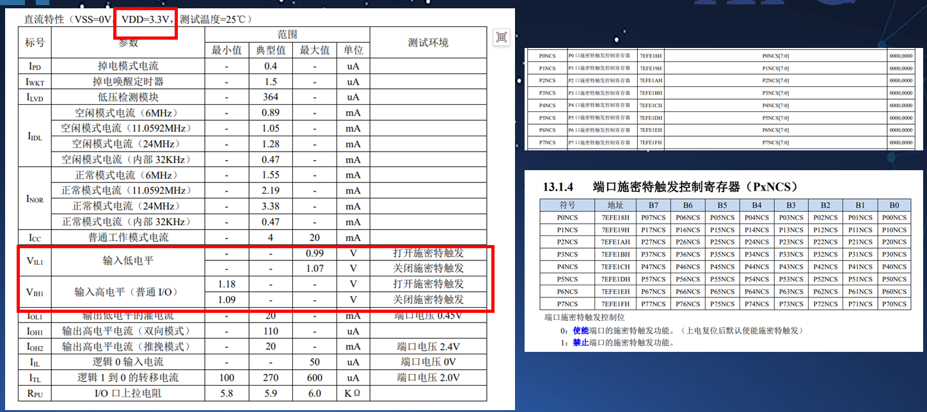Viewport: 927px width, 412px height.
Task: Select '正常模式电流（6MHz）' row label
Action: [128, 175]
